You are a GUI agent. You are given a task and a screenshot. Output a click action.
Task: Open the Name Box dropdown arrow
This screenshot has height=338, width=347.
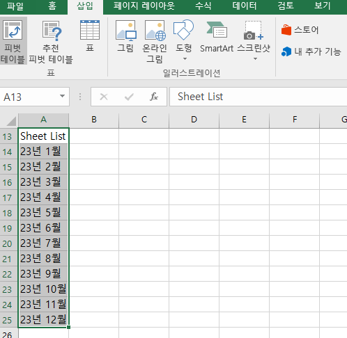tap(62, 96)
